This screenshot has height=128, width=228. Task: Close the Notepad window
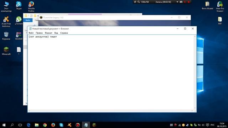pos(193,28)
